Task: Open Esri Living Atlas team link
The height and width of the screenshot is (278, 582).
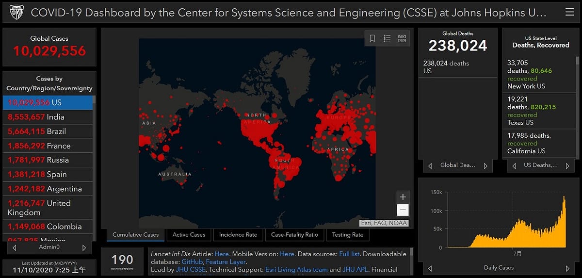Action: [x=296, y=269]
